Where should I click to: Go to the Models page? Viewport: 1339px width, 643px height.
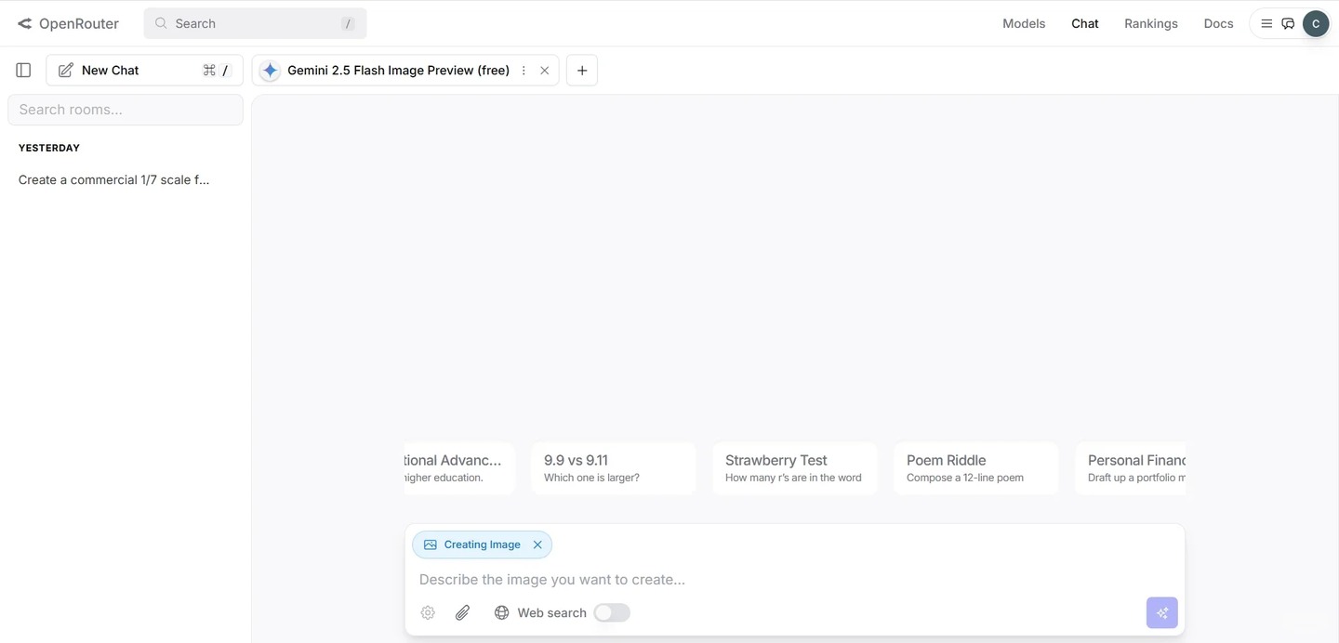coord(1023,23)
